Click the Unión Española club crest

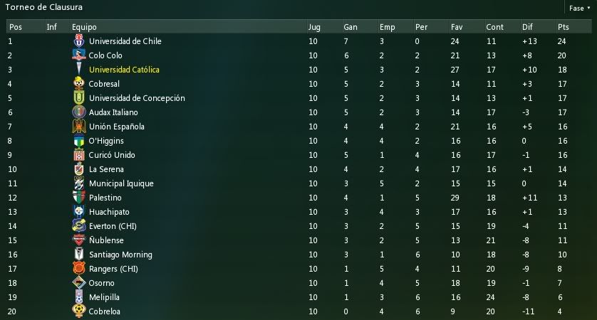tap(79, 126)
